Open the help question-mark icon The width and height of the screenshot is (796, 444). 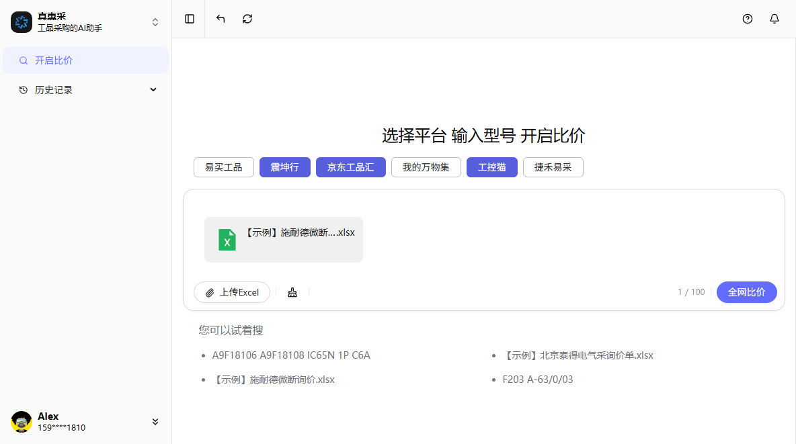click(x=747, y=19)
